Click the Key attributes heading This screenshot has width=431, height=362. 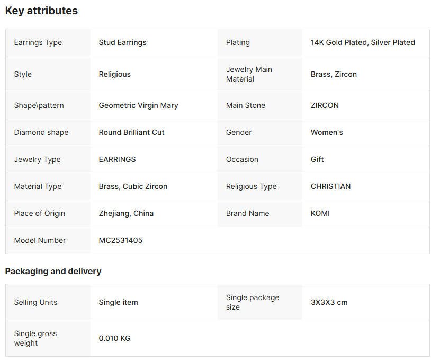pos(41,11)
